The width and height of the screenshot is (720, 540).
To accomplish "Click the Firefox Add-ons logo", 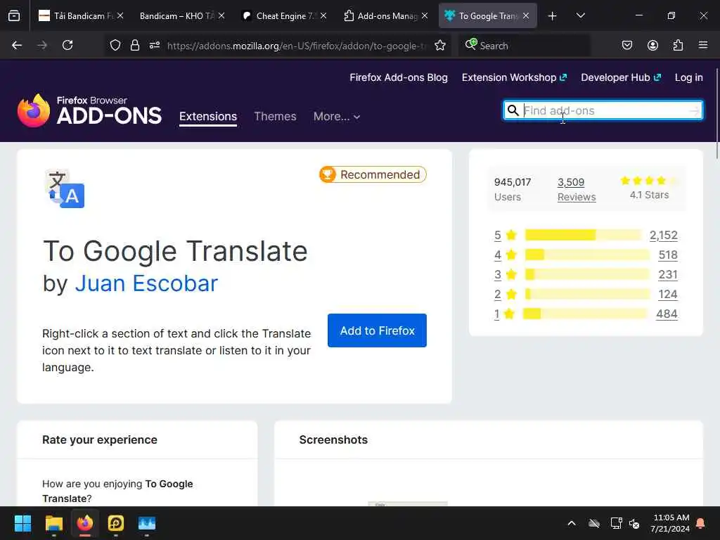I will tap(89, 110).
